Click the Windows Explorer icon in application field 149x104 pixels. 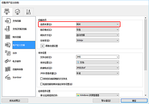[78, 95]
